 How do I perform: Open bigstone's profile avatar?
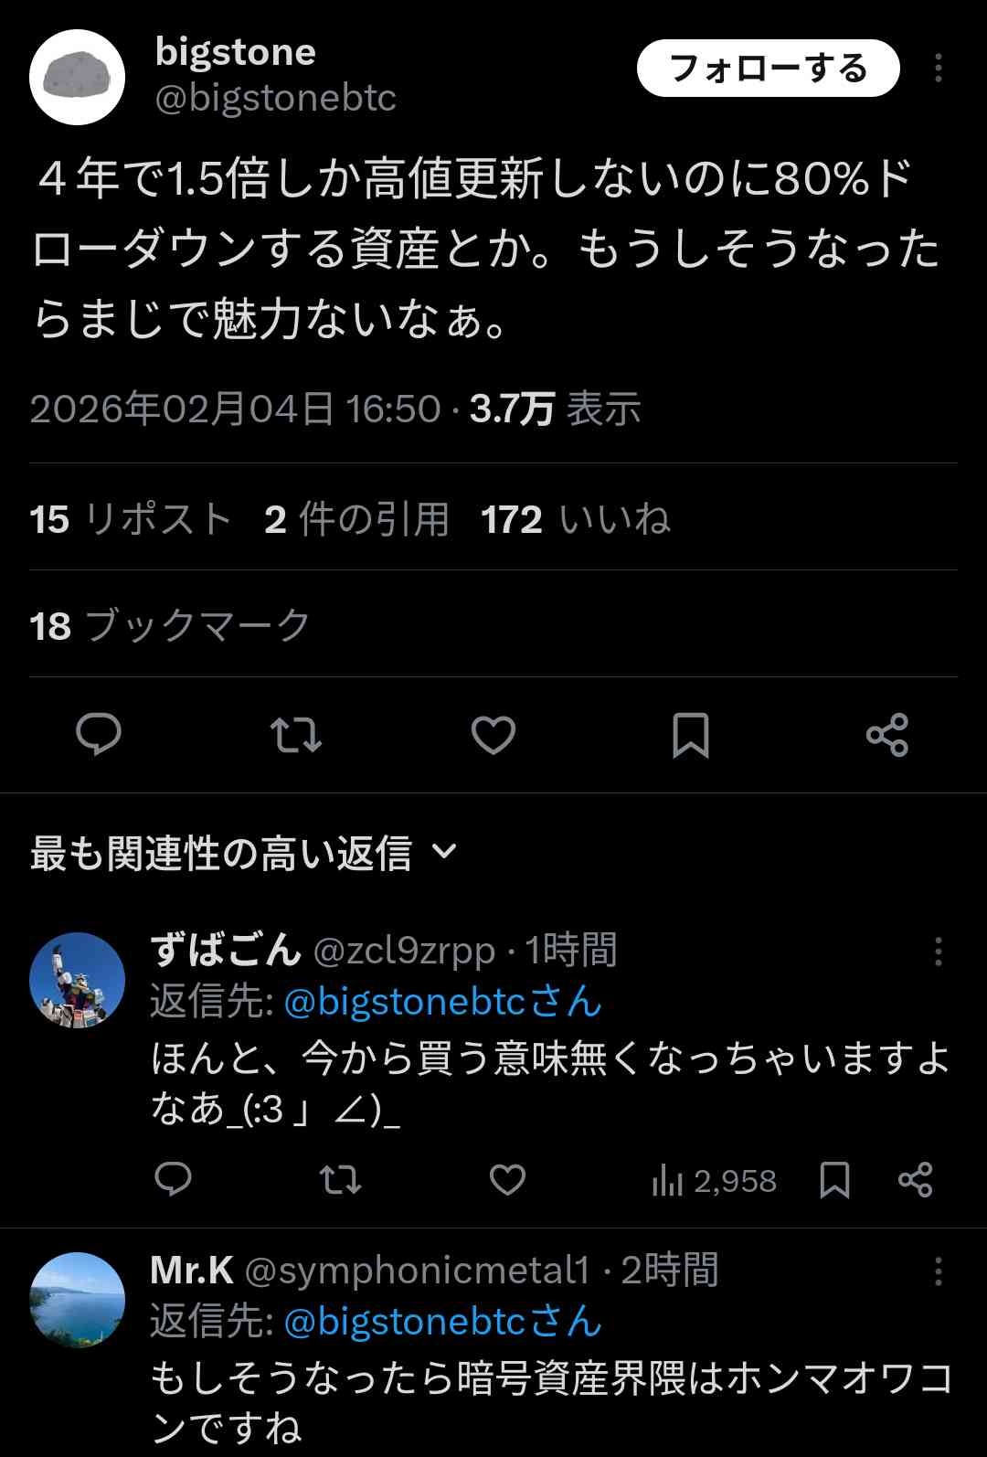(x=77, y=77)
